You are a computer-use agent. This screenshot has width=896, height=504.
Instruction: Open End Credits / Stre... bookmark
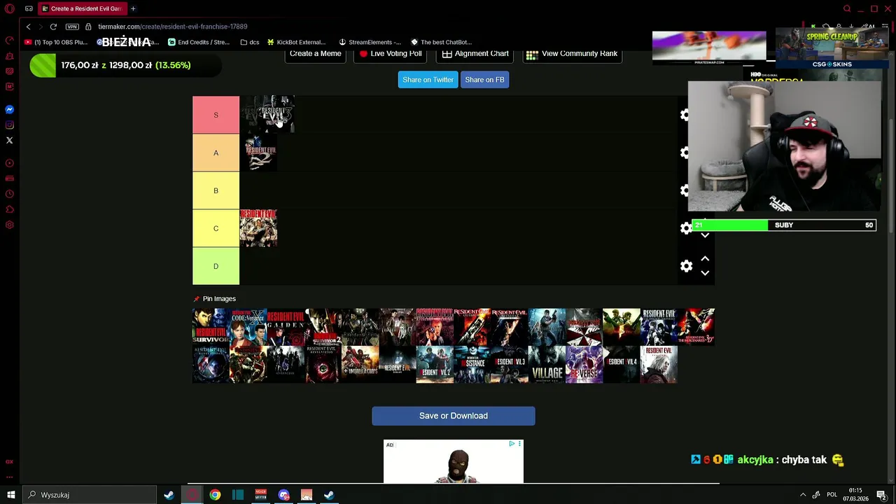[199, 42]
